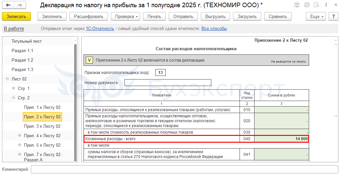339x174 pixels.
Task: Click the Состав расходов налогоплательщика heading
Action: pyautogui.click(x=196, y=49)
